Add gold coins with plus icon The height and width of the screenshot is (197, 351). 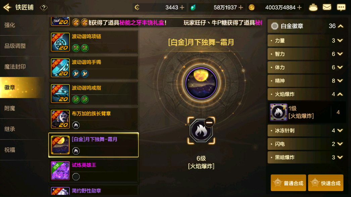[x=299, y=8]
